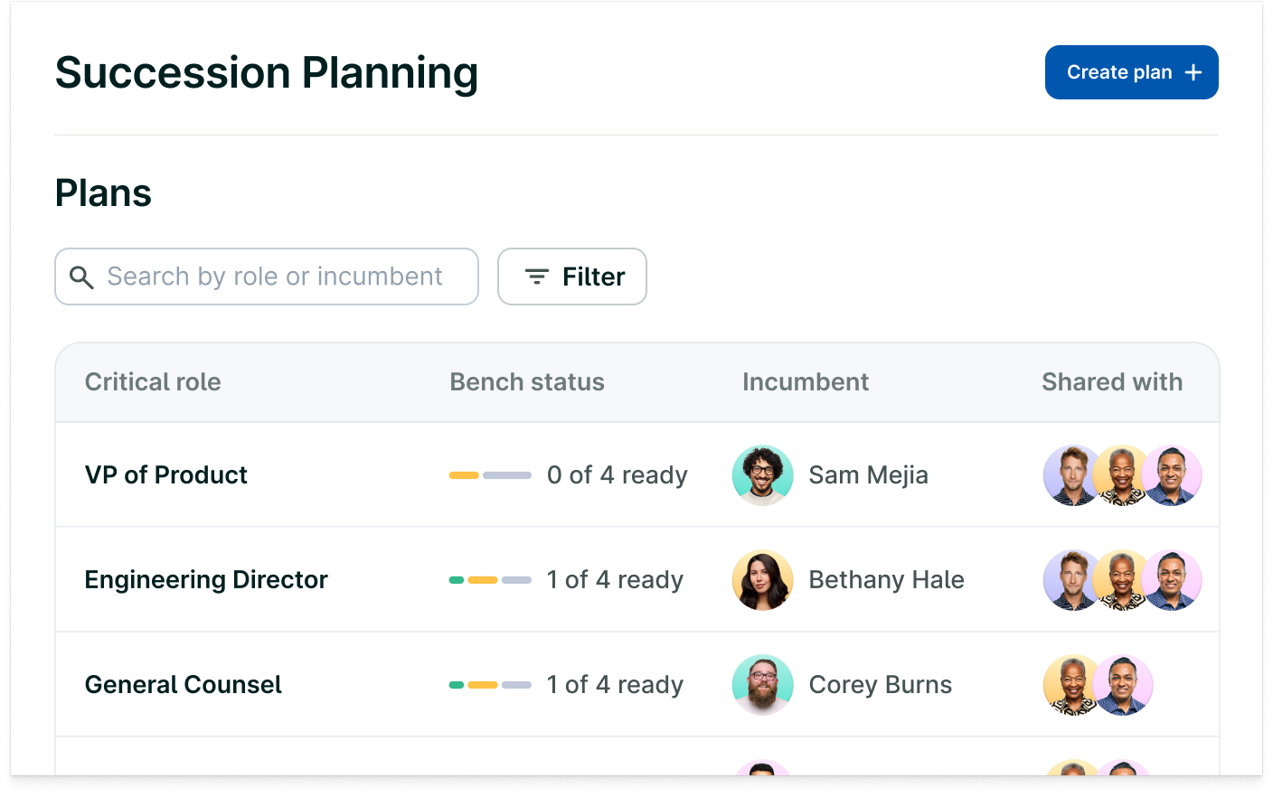Click Sam Mejia's avatar
Screen dimensions: 1273x797
click(x=762, y=475)
